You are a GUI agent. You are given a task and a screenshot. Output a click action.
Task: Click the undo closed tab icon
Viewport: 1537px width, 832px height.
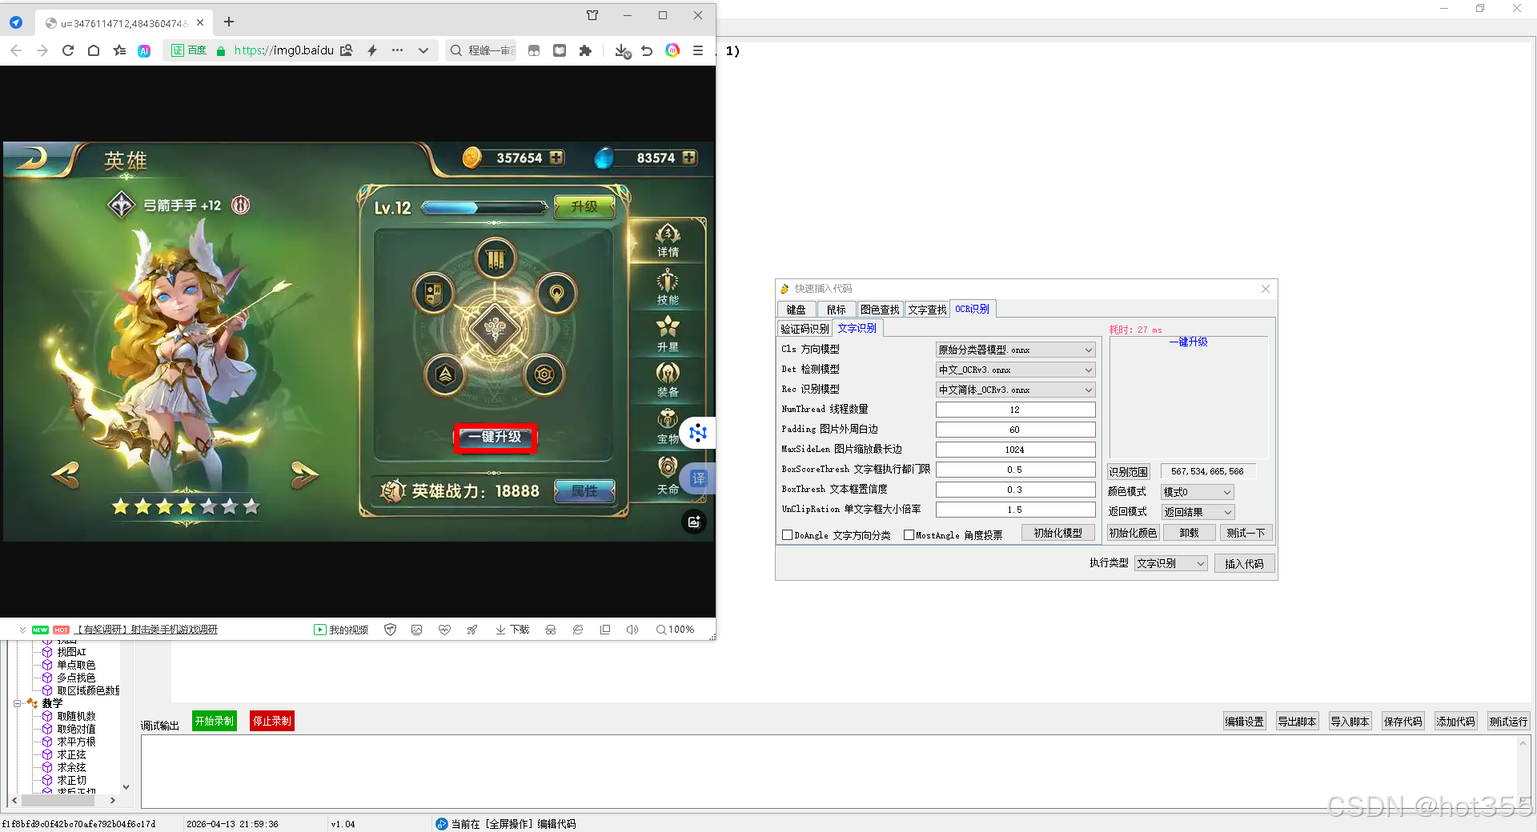point(647,50)
